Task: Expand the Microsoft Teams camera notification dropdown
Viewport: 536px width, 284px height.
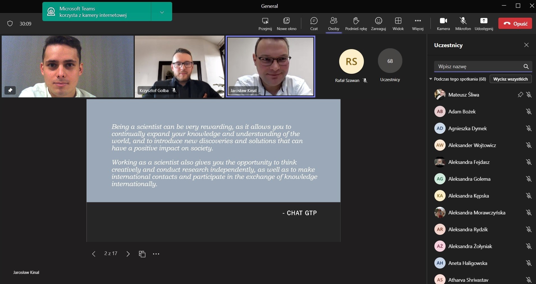Action: [162, 12]
